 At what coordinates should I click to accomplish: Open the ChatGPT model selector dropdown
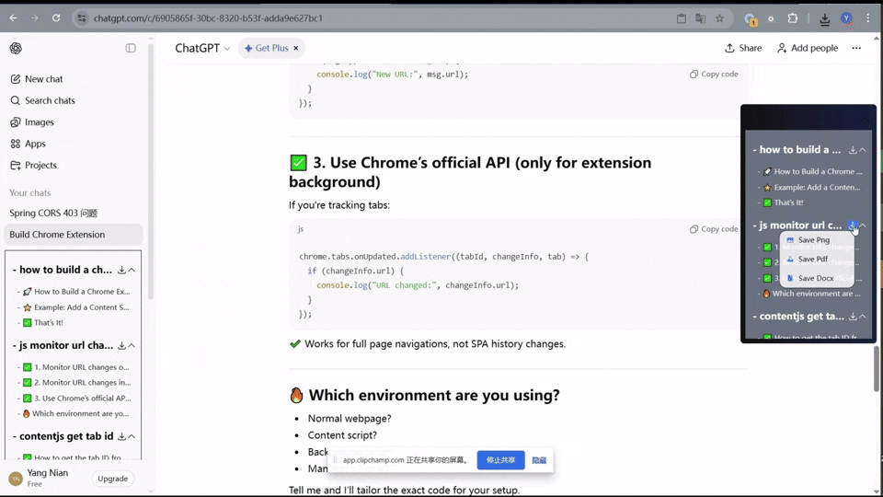[x=202, y=48]
